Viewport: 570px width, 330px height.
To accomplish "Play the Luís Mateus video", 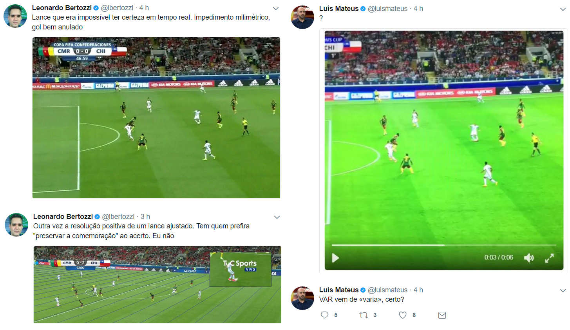I will [335, 258].
